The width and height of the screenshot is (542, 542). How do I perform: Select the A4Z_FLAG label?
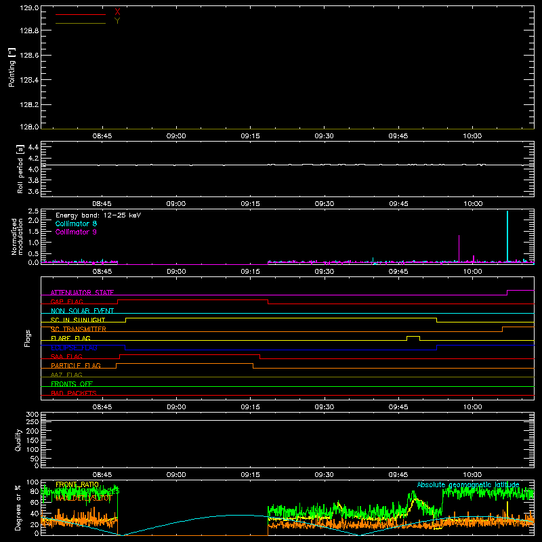click(66, 375)
